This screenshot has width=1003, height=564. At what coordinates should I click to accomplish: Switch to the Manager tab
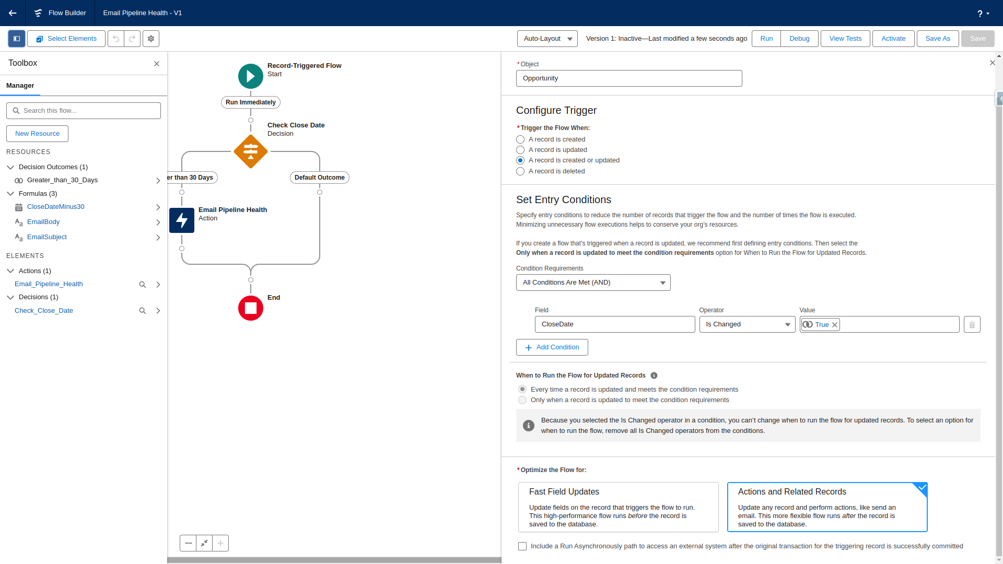pyautogui.click(x=20, y=85)
